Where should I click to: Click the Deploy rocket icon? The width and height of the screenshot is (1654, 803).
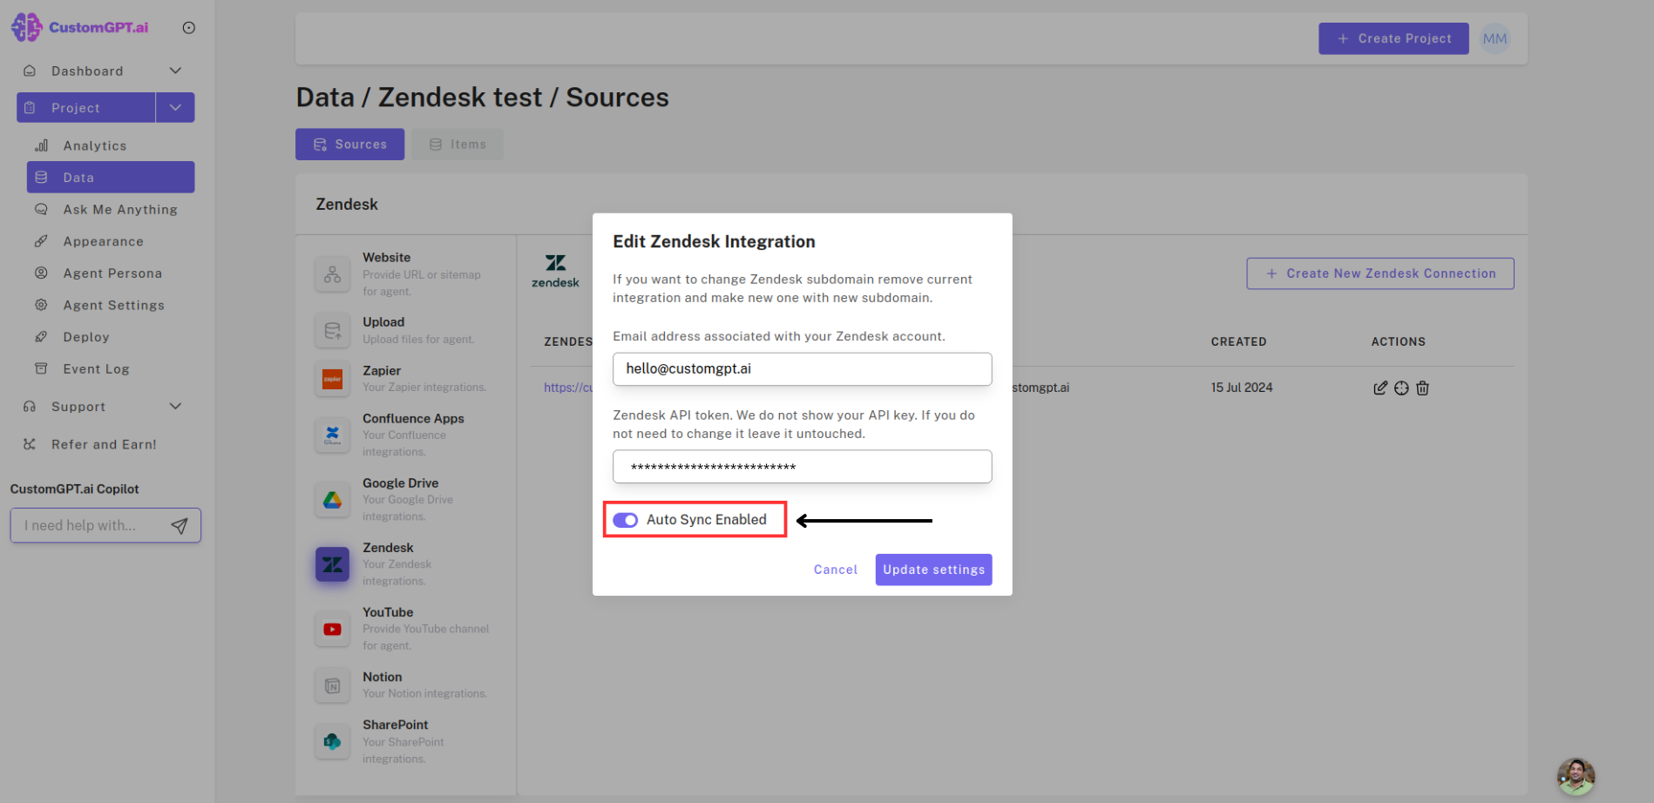tap(41, 336)
